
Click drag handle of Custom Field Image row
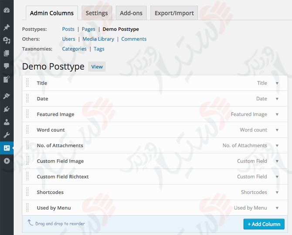[27, 161]
